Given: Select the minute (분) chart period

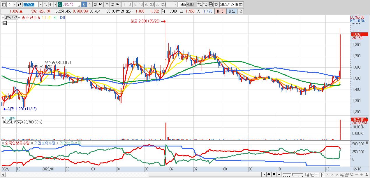Looking at the screenshot, I should [x=107, y=4].
